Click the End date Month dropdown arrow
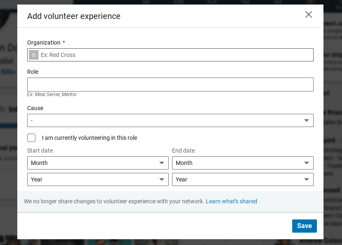Viewport: 342px width, 245px height. [x=306, y=163]
